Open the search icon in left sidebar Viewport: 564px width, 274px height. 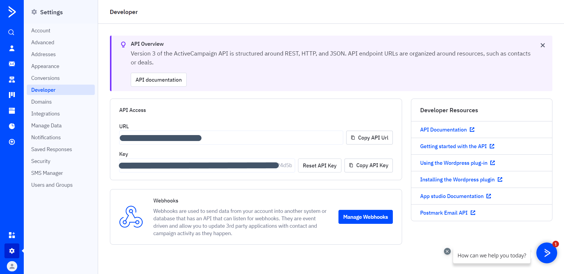pyautogui.click(x=11, y=32)
